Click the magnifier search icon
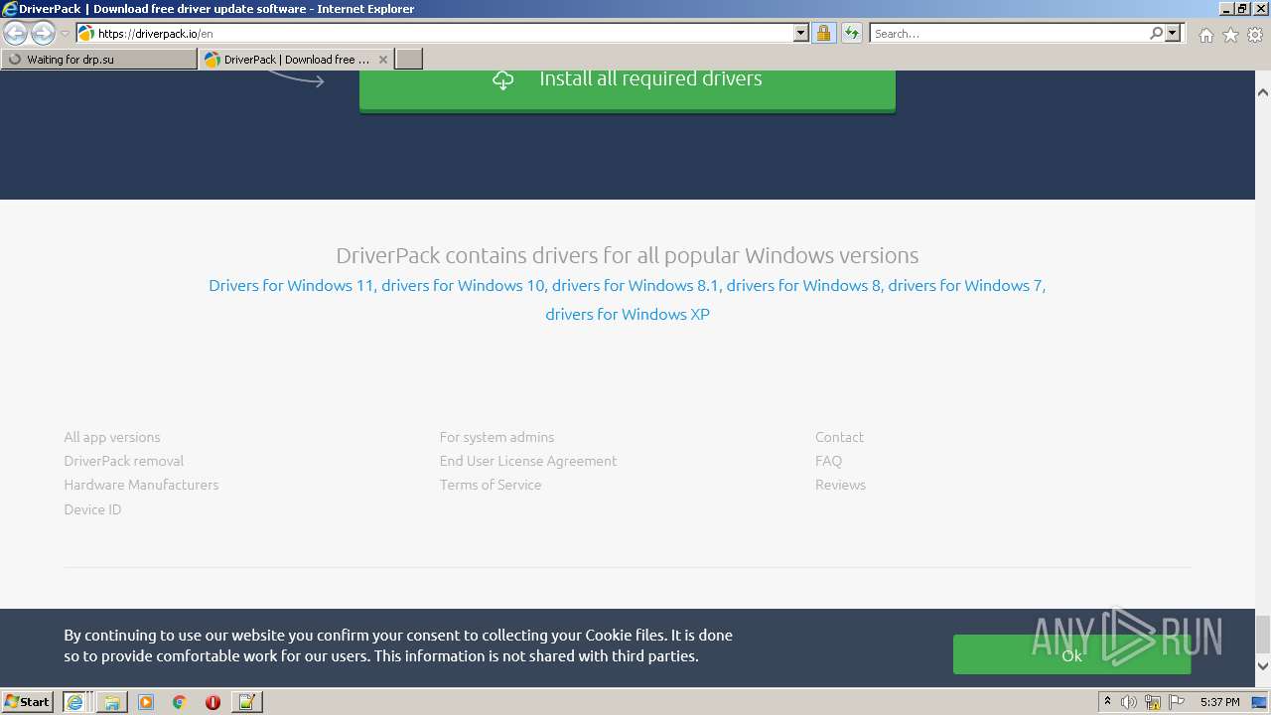The image size is (1271, 715). click(1156, 33)
